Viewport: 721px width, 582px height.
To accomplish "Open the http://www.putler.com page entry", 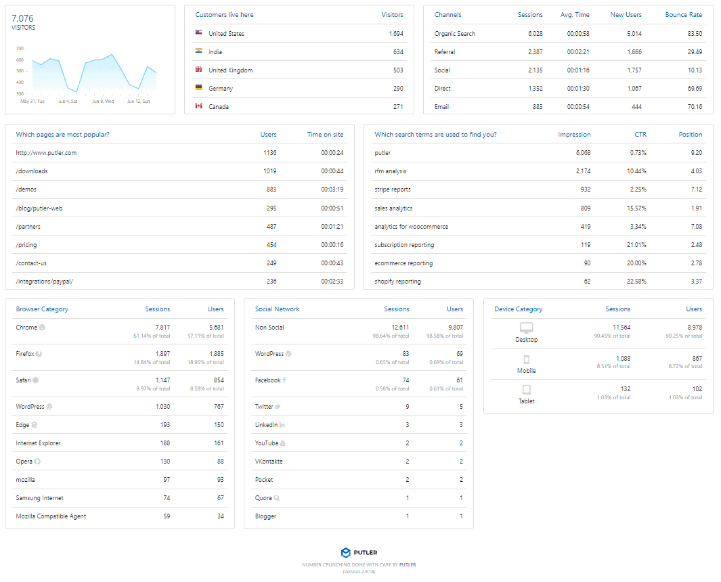I will pyautogui.click(x=47, y=153).
